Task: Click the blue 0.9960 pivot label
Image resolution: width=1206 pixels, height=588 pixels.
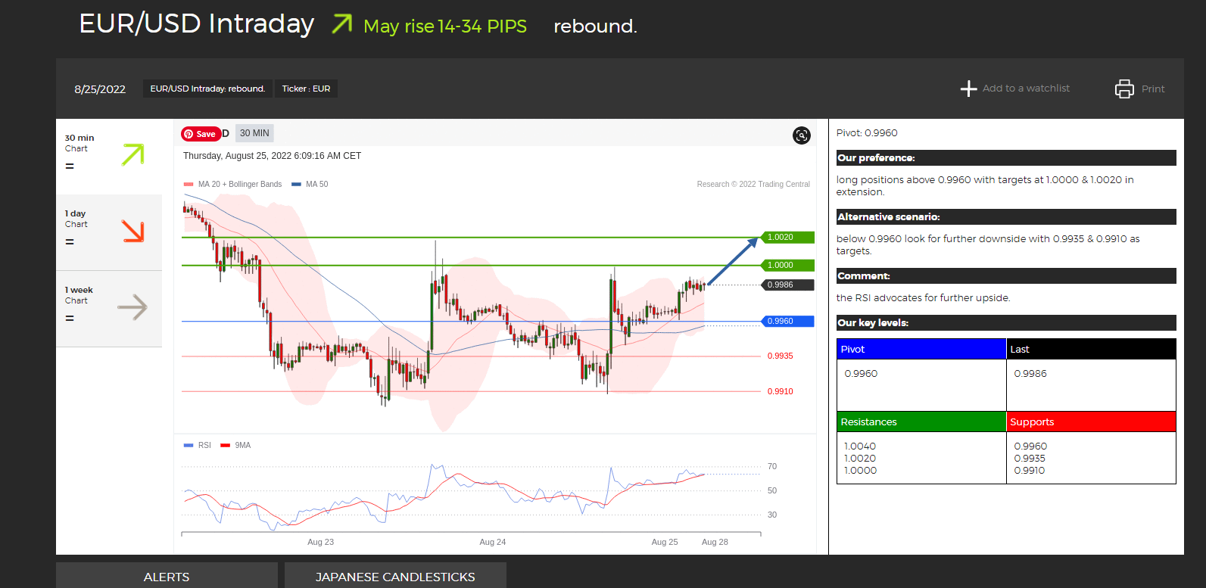Action: click(787, 321)
